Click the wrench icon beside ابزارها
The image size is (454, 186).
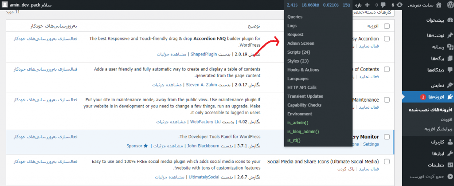(x=450, y=153)
